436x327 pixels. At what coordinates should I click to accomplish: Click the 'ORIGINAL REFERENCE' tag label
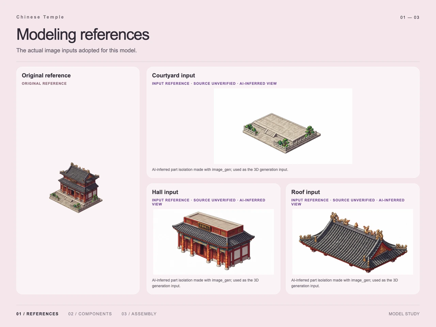(44, 83)
